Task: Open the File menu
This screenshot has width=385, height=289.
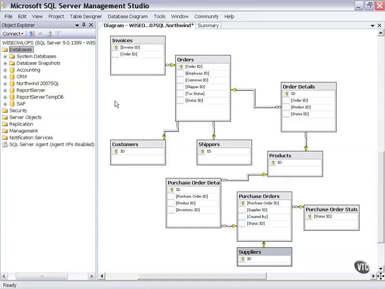Action: pos(8,16)
